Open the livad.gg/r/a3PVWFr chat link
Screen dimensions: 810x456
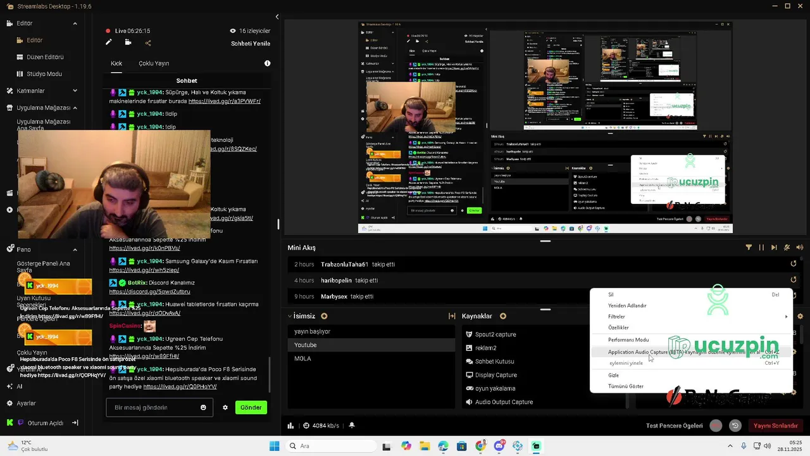point(224,101)
